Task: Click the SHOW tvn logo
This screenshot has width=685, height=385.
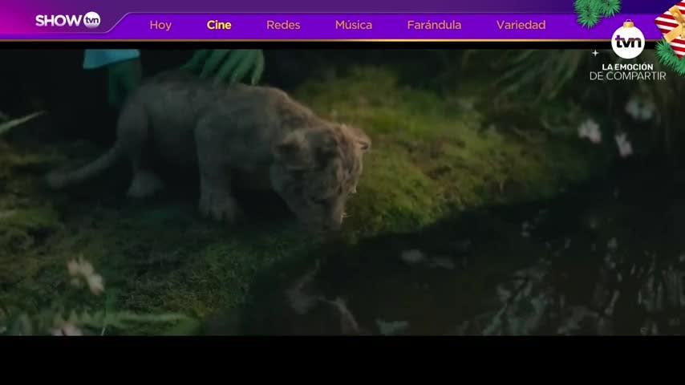Action: (68, 20)
